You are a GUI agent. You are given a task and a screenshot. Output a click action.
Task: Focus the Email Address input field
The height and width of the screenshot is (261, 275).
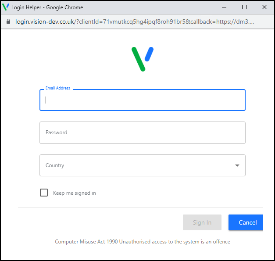[143, 100]
